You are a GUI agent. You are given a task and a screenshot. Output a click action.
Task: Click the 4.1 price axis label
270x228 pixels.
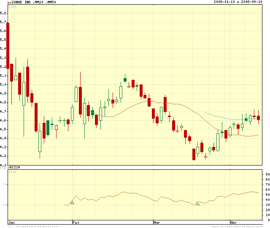tap(3, 165)
